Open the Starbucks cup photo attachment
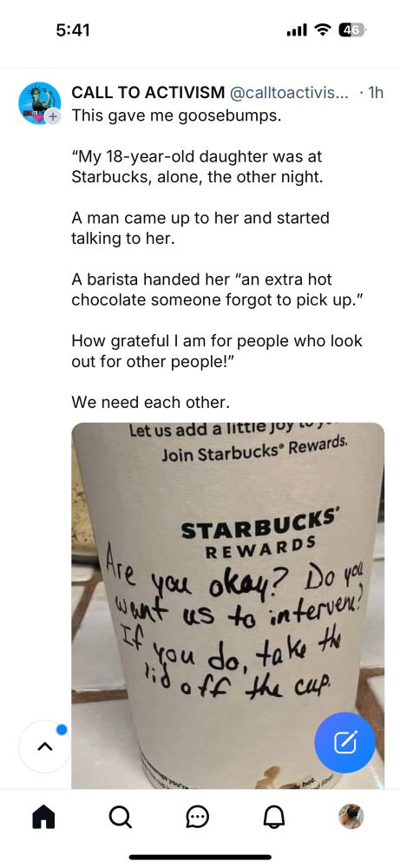This screenshot has width=400, height=868. click(228, 606)
